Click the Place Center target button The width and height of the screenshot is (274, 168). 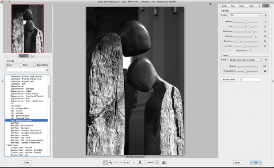pos(251,51)
